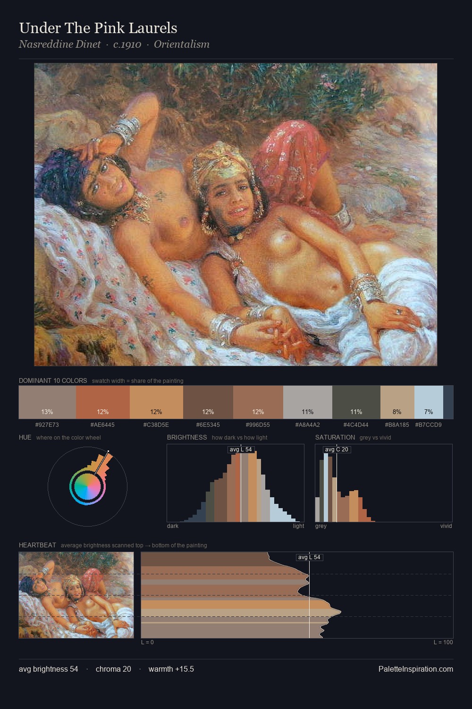The width and height of the screenshot is (472, 709).
Task: Click the #B8A185 hex code label
Action: coord(397,424)
